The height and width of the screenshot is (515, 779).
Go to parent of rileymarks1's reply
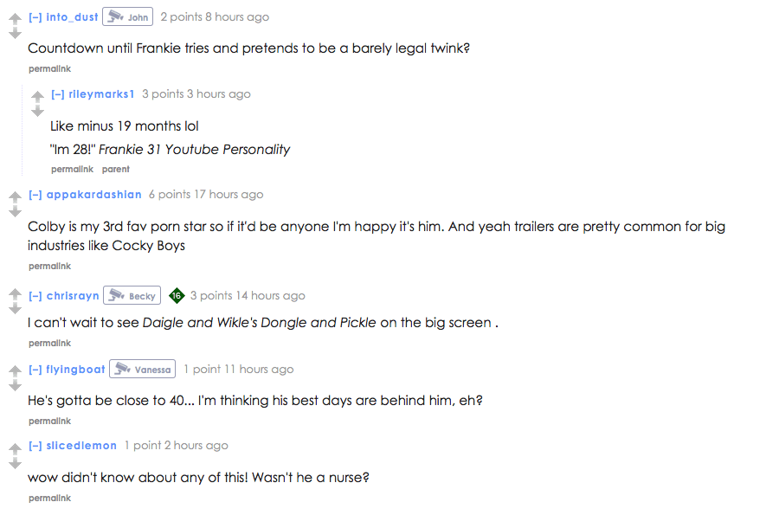(x=116, y=170)
